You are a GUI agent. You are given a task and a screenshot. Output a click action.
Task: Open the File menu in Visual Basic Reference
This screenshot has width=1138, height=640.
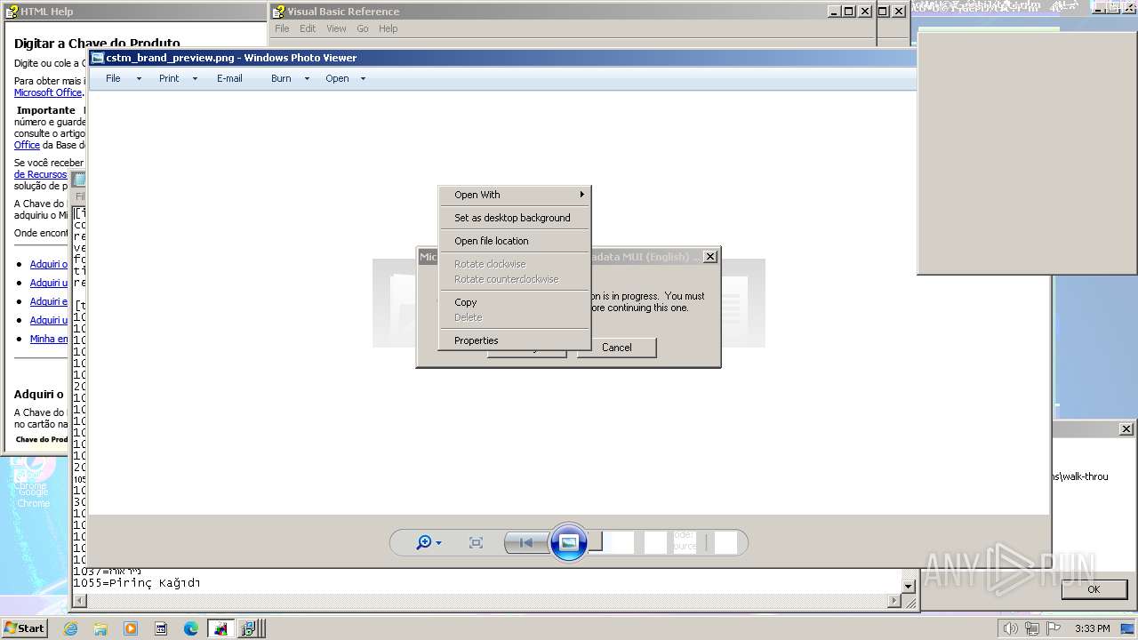tap(282, 28)
